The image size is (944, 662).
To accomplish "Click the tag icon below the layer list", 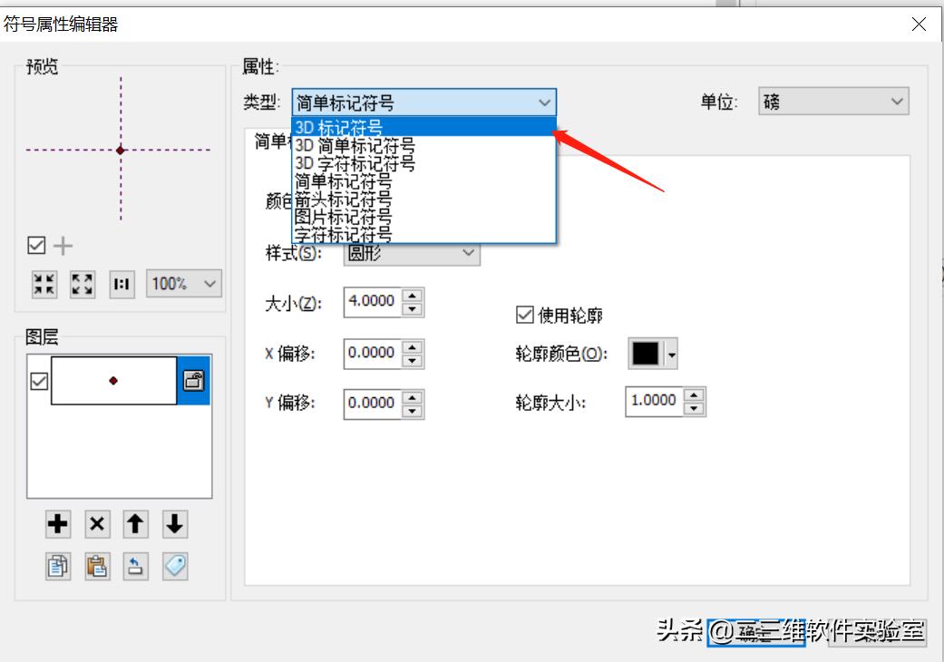I will pyautogui.click(x=175, y=566).
